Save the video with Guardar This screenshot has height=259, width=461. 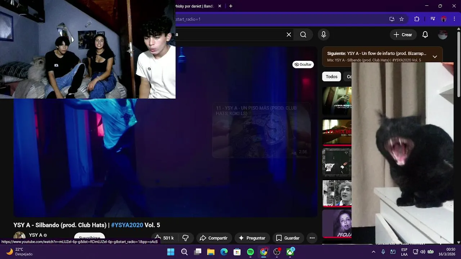tap(288, 238)
